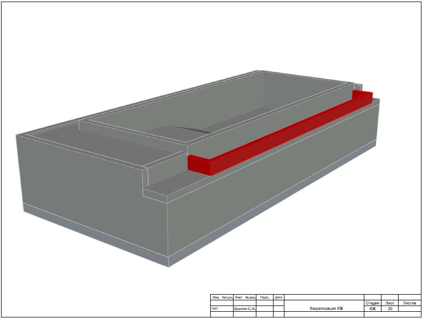Select the "ГИП" role label

215,309
